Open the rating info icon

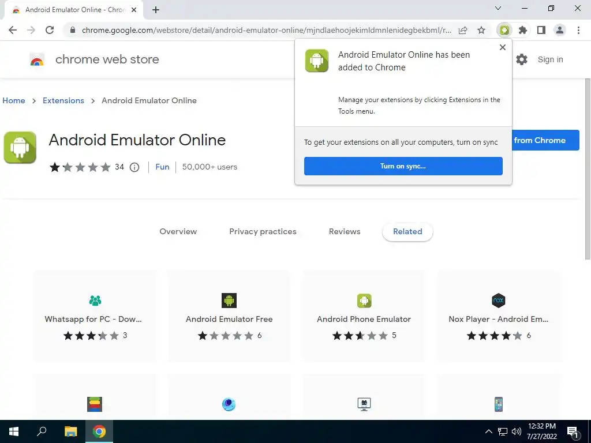pyautogui.click(x=134, y=167)
